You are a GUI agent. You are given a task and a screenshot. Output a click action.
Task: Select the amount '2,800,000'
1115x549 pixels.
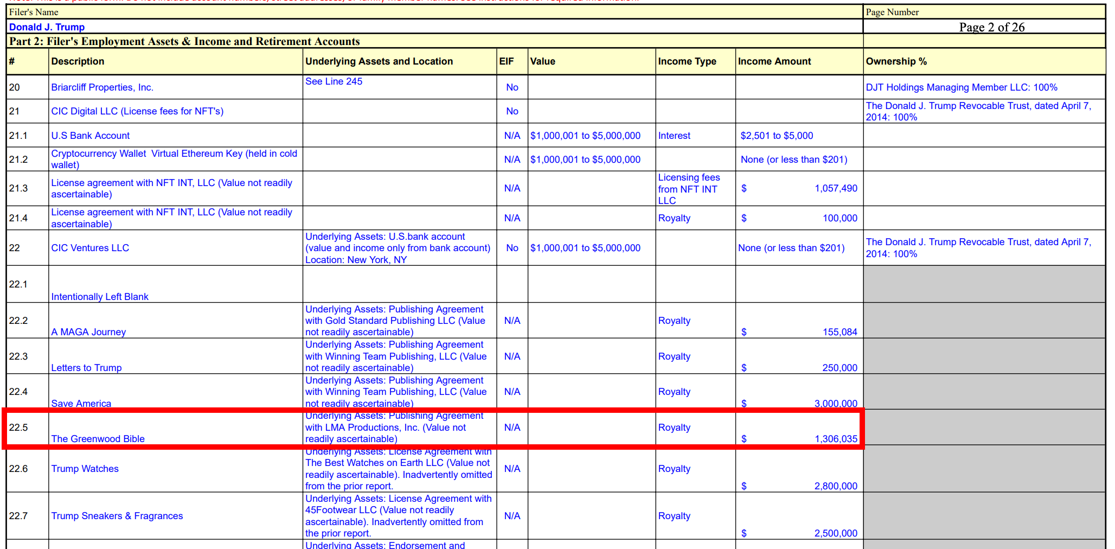pos(836,486)
